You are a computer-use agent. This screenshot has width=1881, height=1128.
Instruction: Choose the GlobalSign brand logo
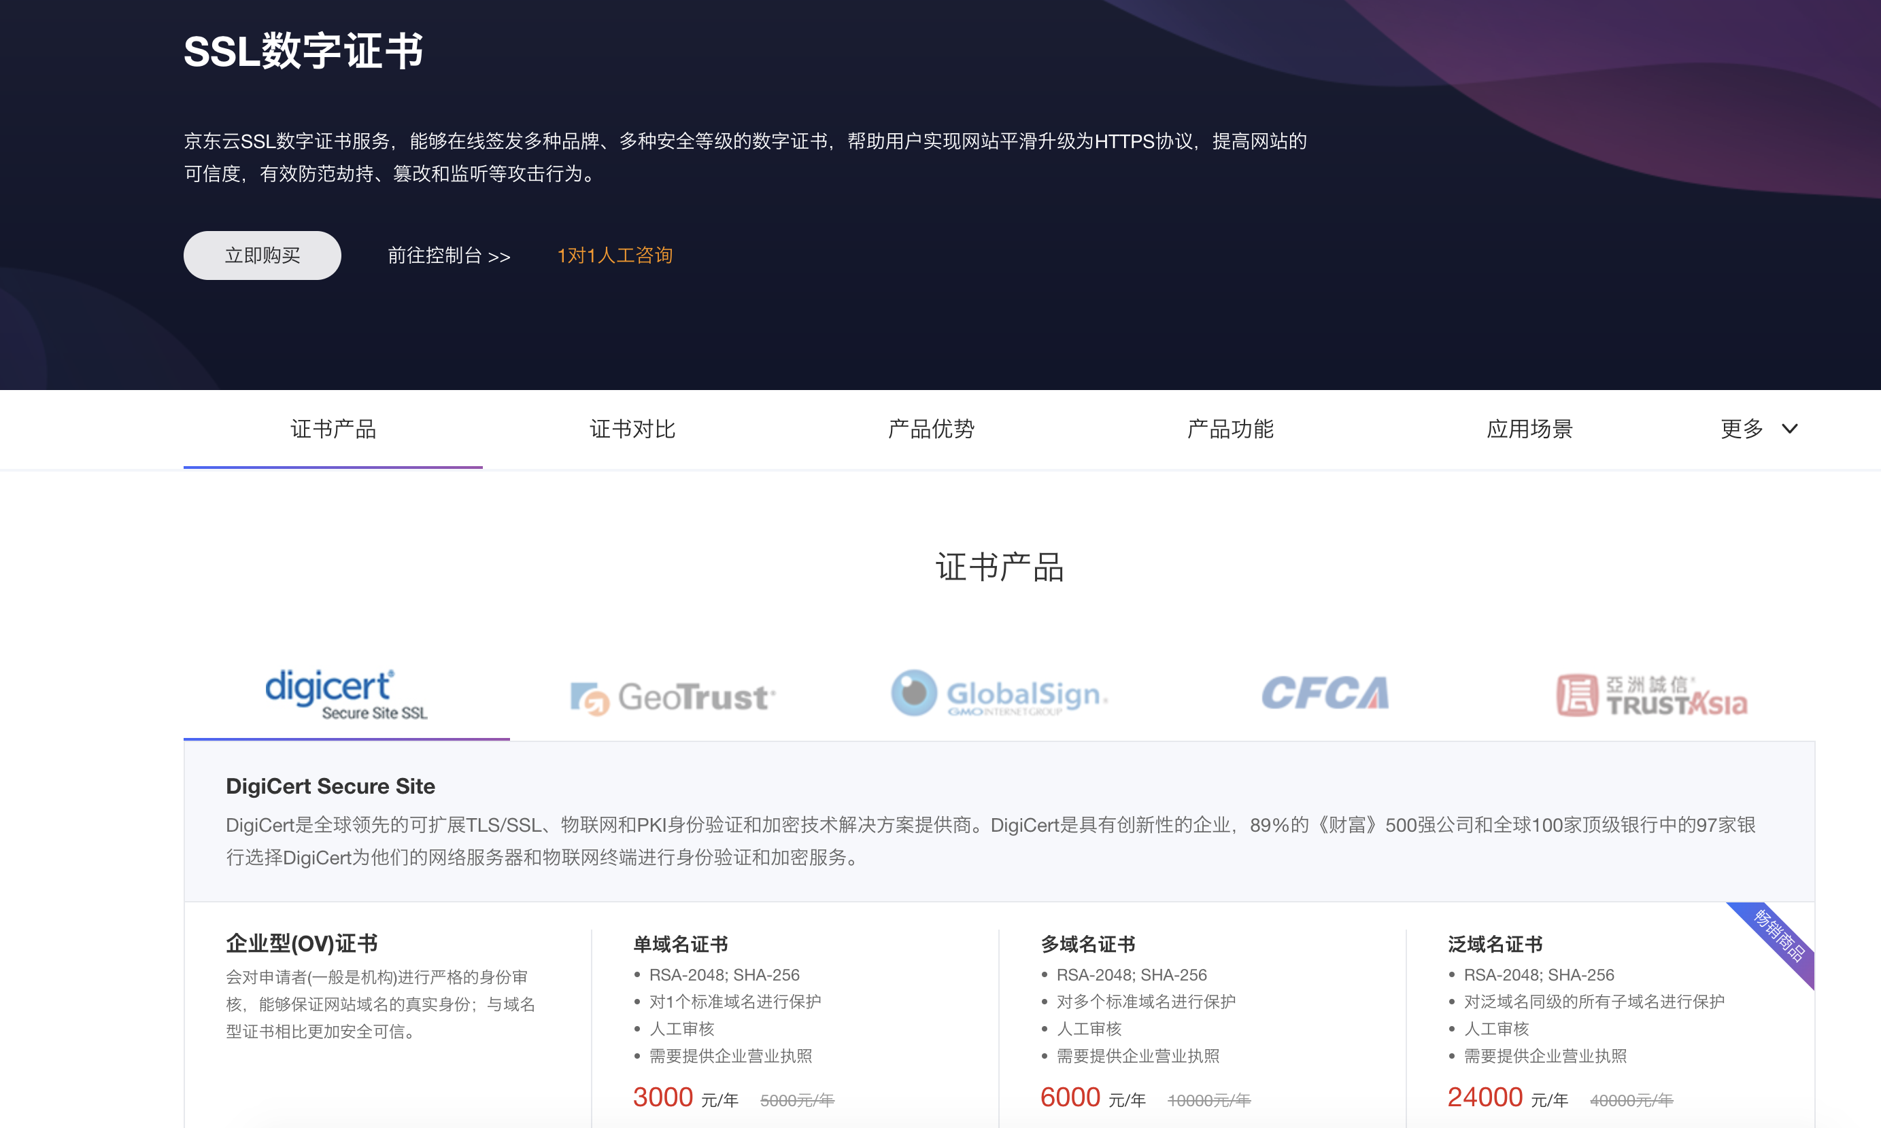999,693
